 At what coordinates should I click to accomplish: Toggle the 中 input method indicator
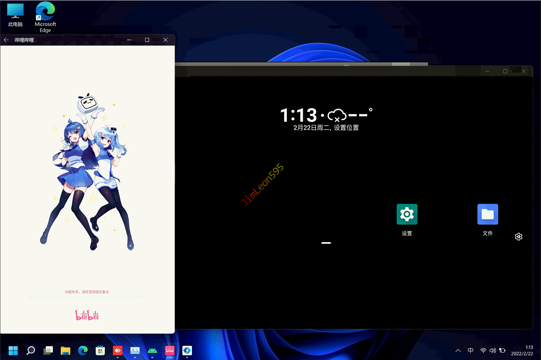(470, 350)
